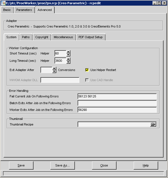168x178 pixels.
Task: Increase the Short Timeout Helper value
Action: pos(68,52)
